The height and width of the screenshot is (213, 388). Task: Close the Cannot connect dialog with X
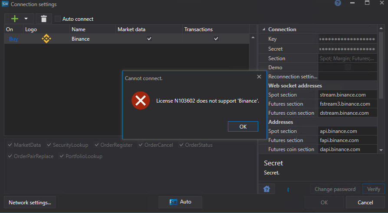259,77
